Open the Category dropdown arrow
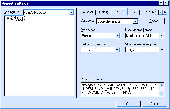Viewport: 170px width, 109px height. pyautogui.click(x=135, y=21)
